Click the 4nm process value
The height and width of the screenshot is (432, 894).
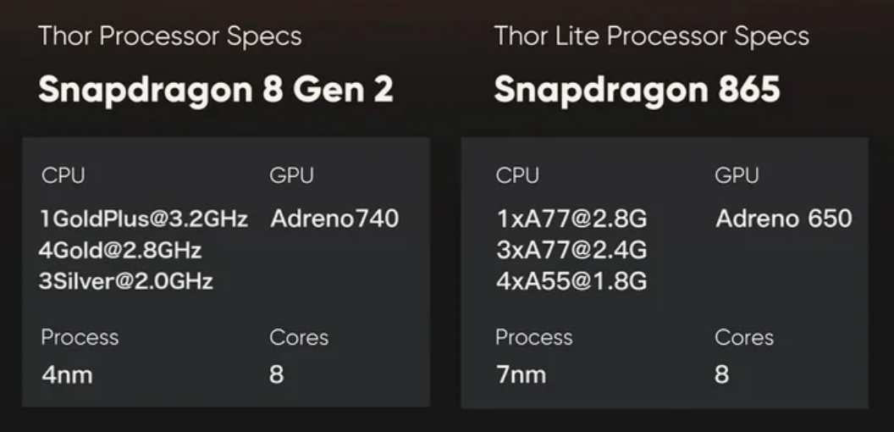pos(66,374)
